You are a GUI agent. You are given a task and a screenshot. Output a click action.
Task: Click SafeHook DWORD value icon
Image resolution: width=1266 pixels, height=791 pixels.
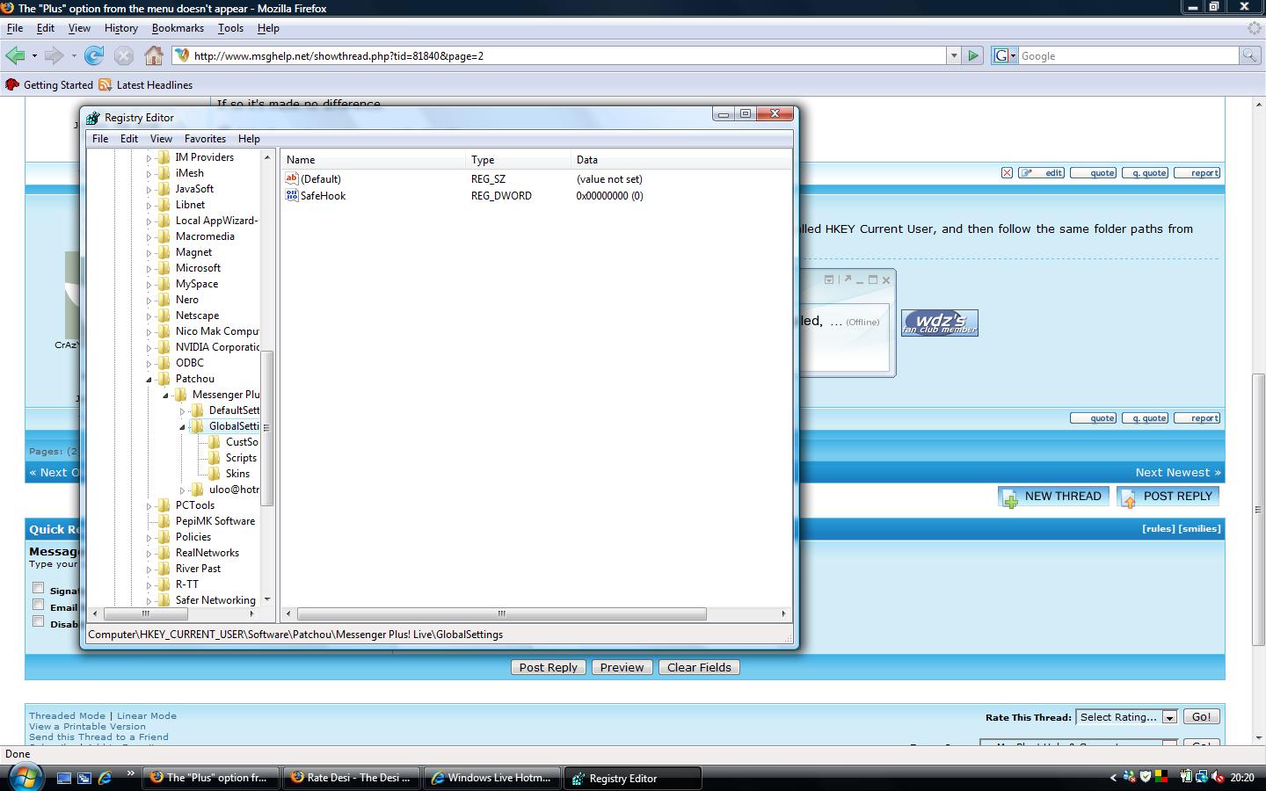(292, 195)
